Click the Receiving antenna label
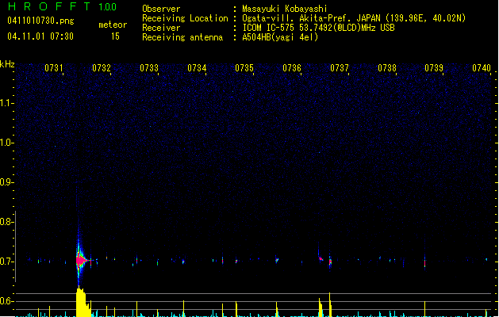This screenshot has height=317, width=499. tap(182, 37)
